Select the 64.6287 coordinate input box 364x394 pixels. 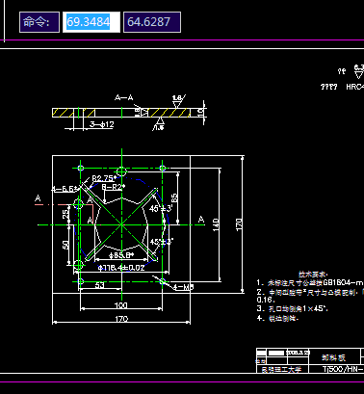(x=152, y=22)
